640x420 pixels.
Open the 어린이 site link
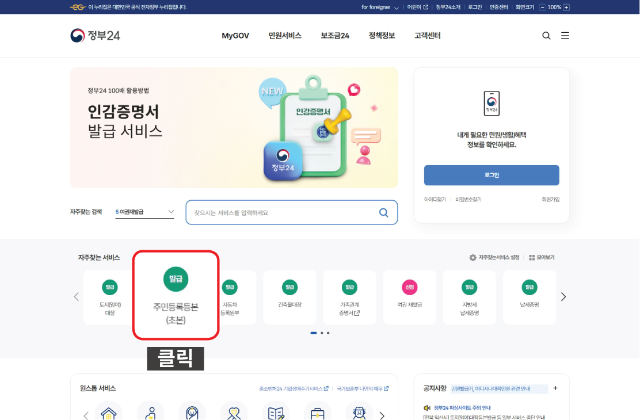[x=417, y=7]
